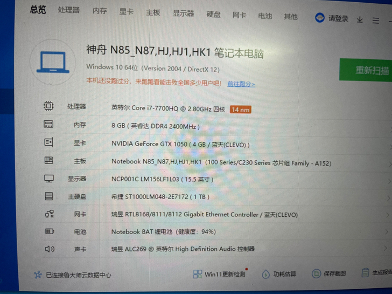Open Win11更新检测
The width and height of the screenshot is (392, 294).
coord(225,274)
